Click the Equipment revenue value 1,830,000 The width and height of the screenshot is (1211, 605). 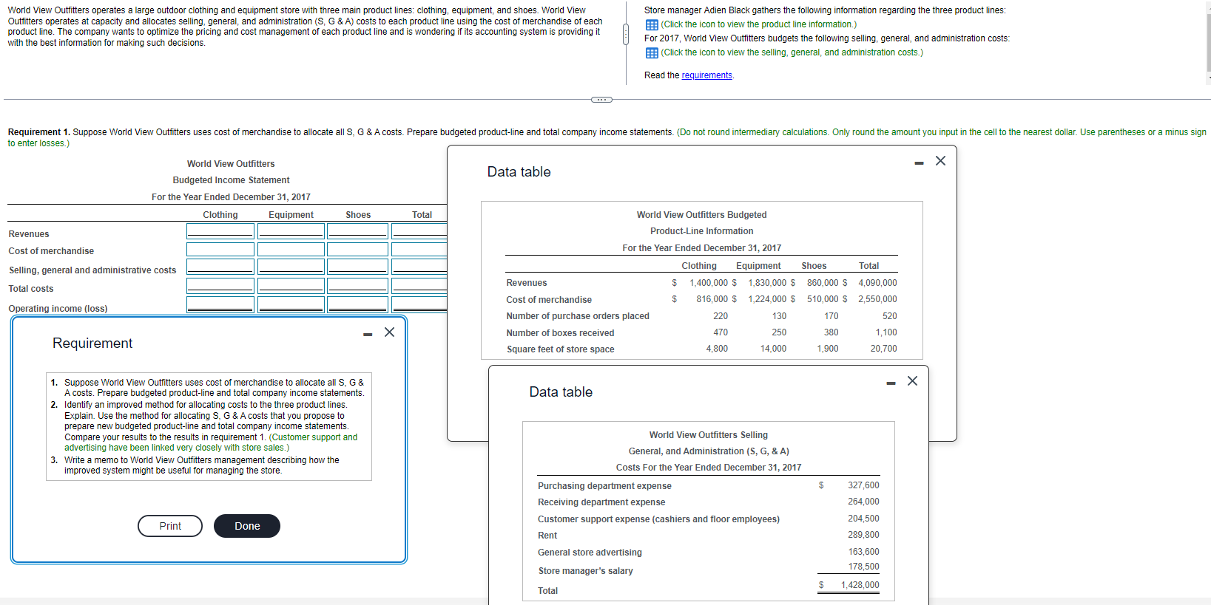click(767, 283)
